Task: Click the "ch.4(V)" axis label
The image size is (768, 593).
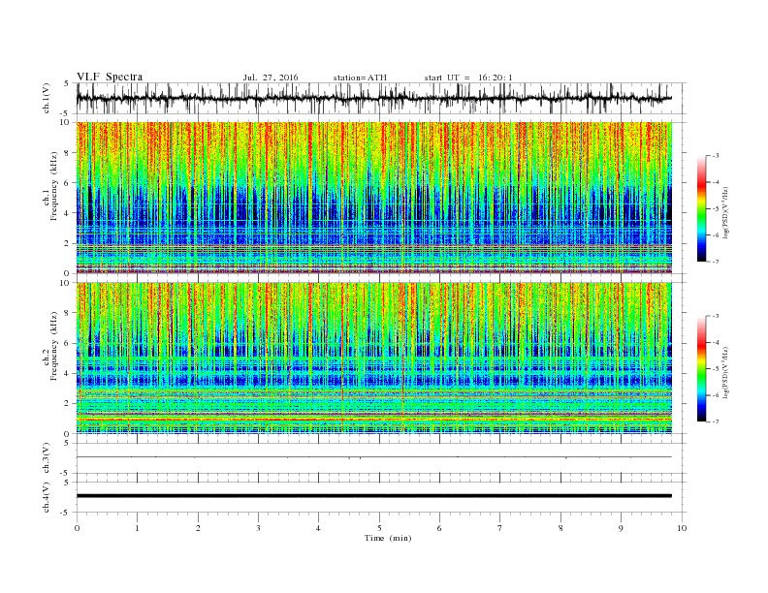Action: (x=47, y=497)
